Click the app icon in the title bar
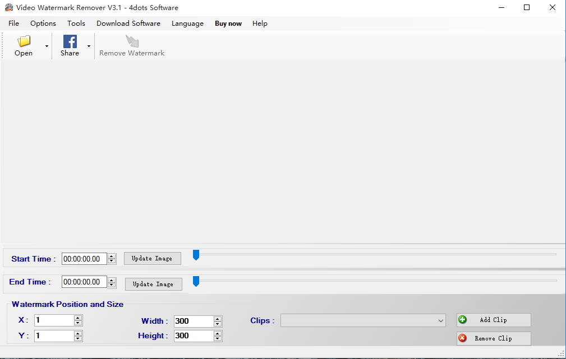566x359 pixels. coord(8,7)
